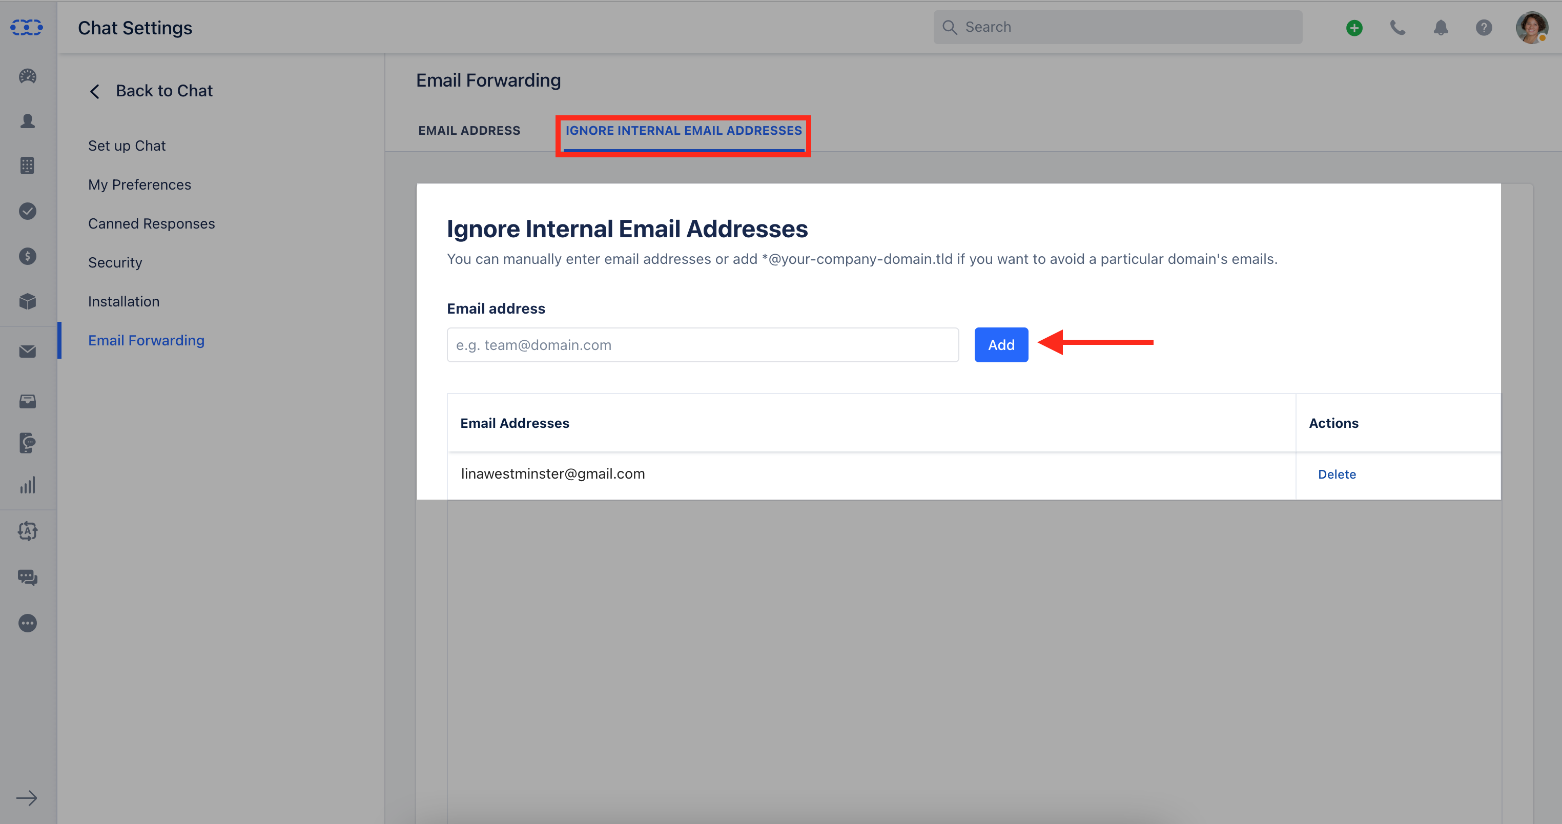
Task: Click the search magnifier icon
Action: click(x=950, y=27)
